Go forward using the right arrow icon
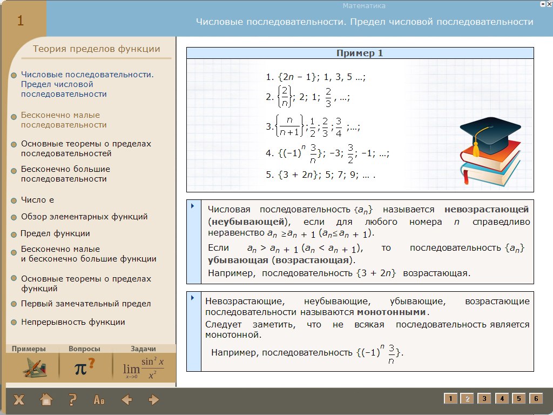 coord(154,400)
